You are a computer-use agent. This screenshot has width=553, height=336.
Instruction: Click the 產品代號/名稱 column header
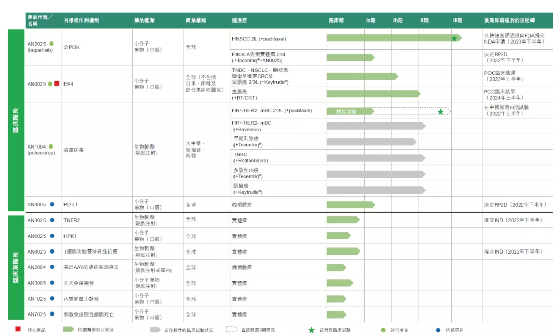(40, 20)
